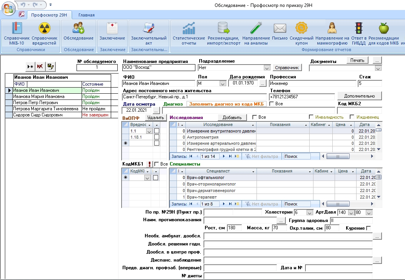
Task: Enable the Инвалидность checkbox
Action: coord(312,117)
